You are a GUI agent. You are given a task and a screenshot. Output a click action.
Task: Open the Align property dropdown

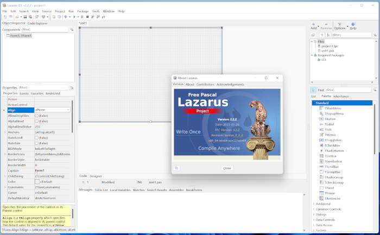[68, 110]
